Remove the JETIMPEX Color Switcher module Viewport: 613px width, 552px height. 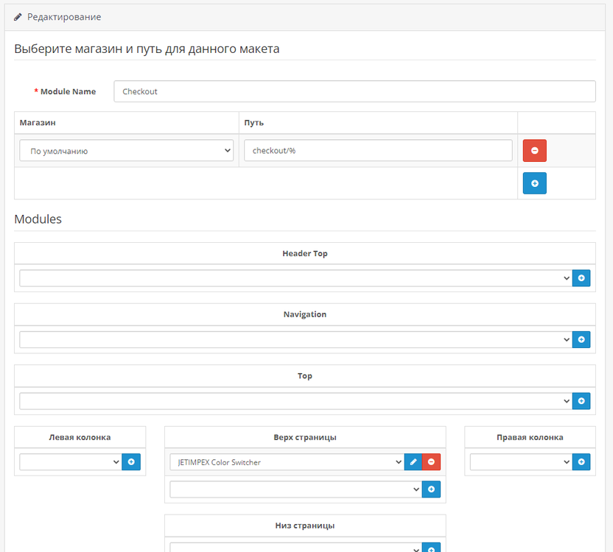tap(431, 462)
